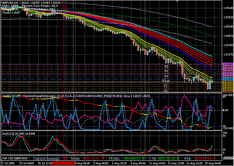Click the 'Close= 1.8697' label

point(11,13)
